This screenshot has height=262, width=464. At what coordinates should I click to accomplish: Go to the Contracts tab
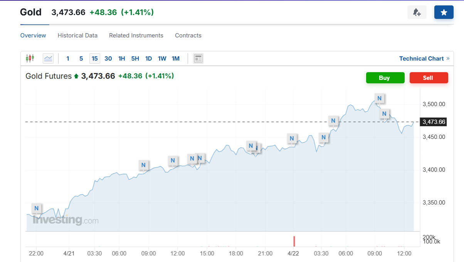[188, 35]
